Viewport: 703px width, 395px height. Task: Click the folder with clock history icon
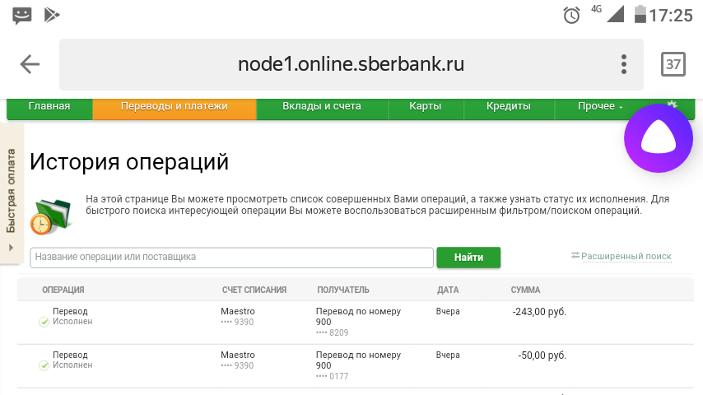click(x=51, y=216)
